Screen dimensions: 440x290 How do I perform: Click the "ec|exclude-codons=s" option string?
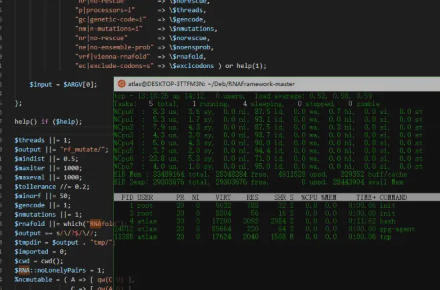pos(114,66)
